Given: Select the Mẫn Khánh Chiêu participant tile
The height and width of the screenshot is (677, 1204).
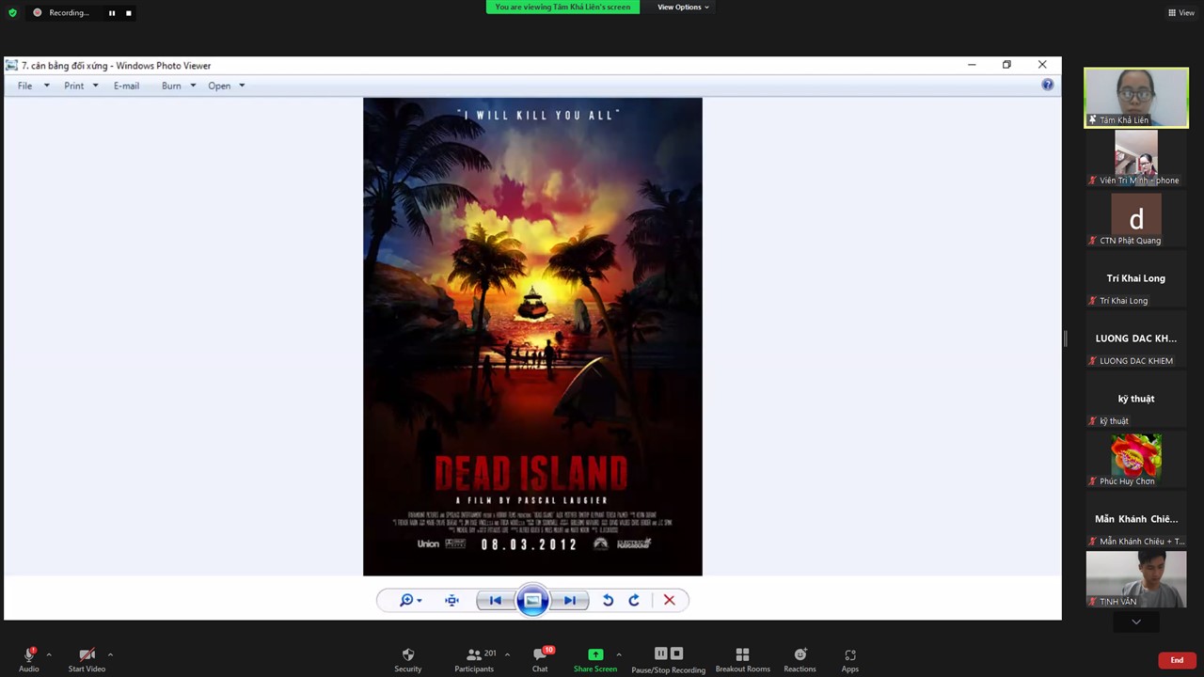Looking at the screenshot, I should click(x=1136, y=519).
